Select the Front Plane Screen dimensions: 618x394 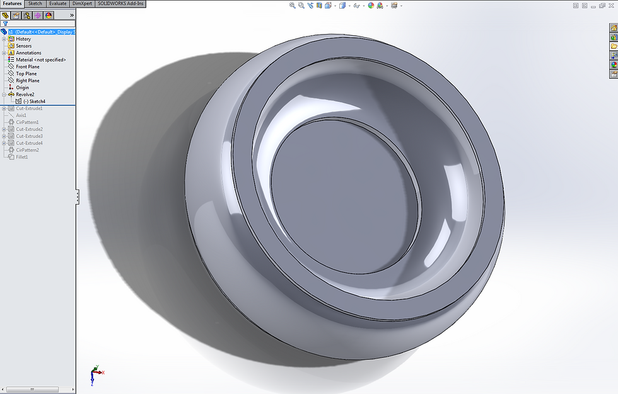[x=28, y=67]
